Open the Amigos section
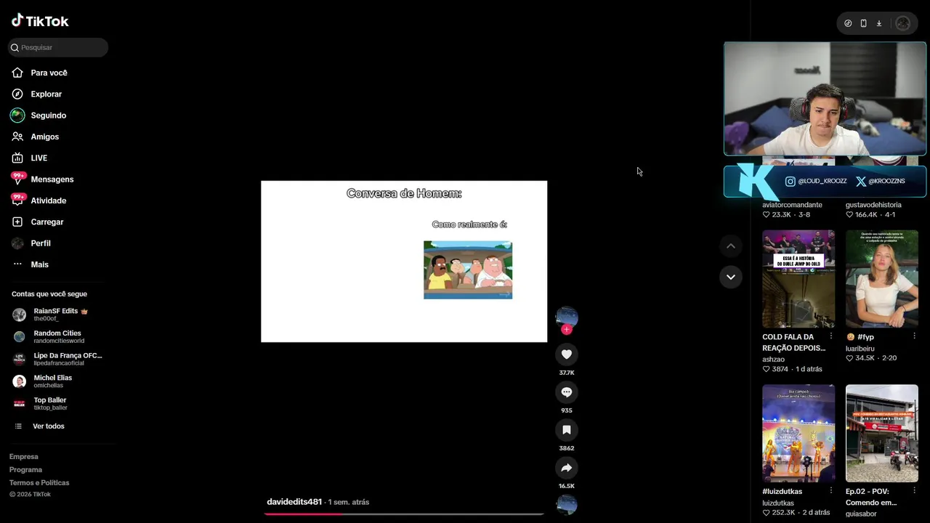The image size is (930, 523). [x=45, y=137]
